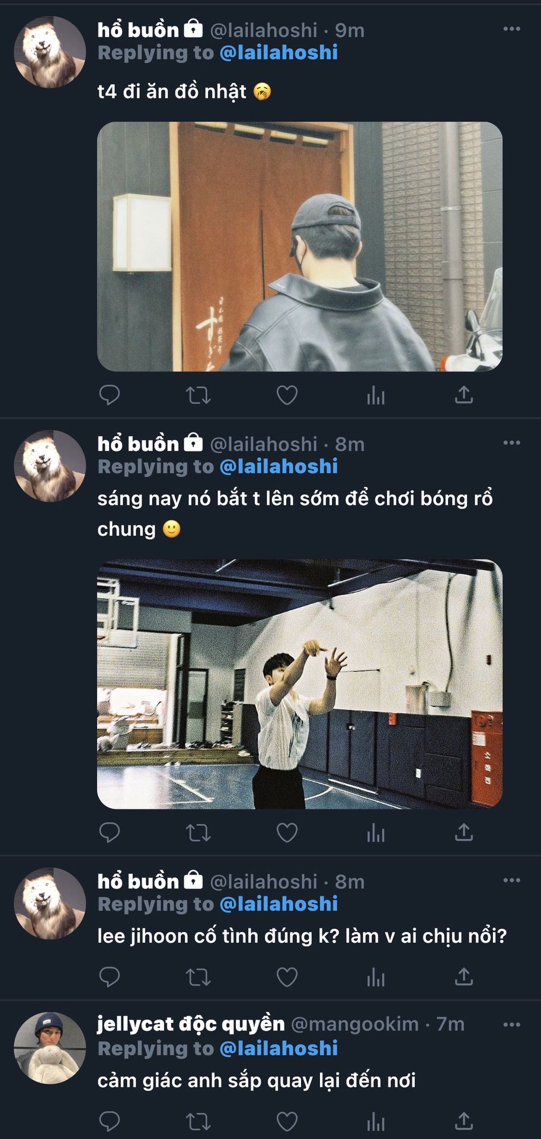Open more options on the basketball tweet

[511, 443]
